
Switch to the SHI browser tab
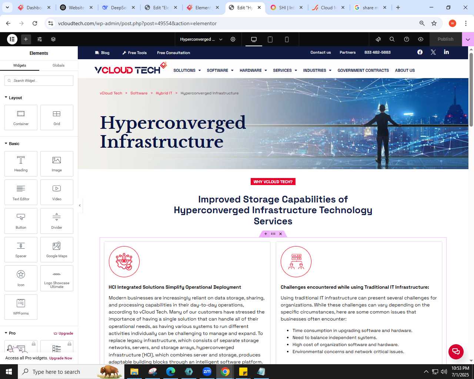click(287, 7)
